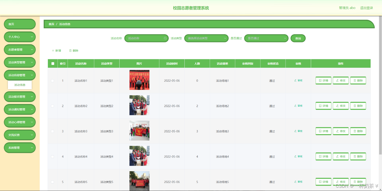
Task: Go to 首页 in the sidebar
Action: pos(20,24)
